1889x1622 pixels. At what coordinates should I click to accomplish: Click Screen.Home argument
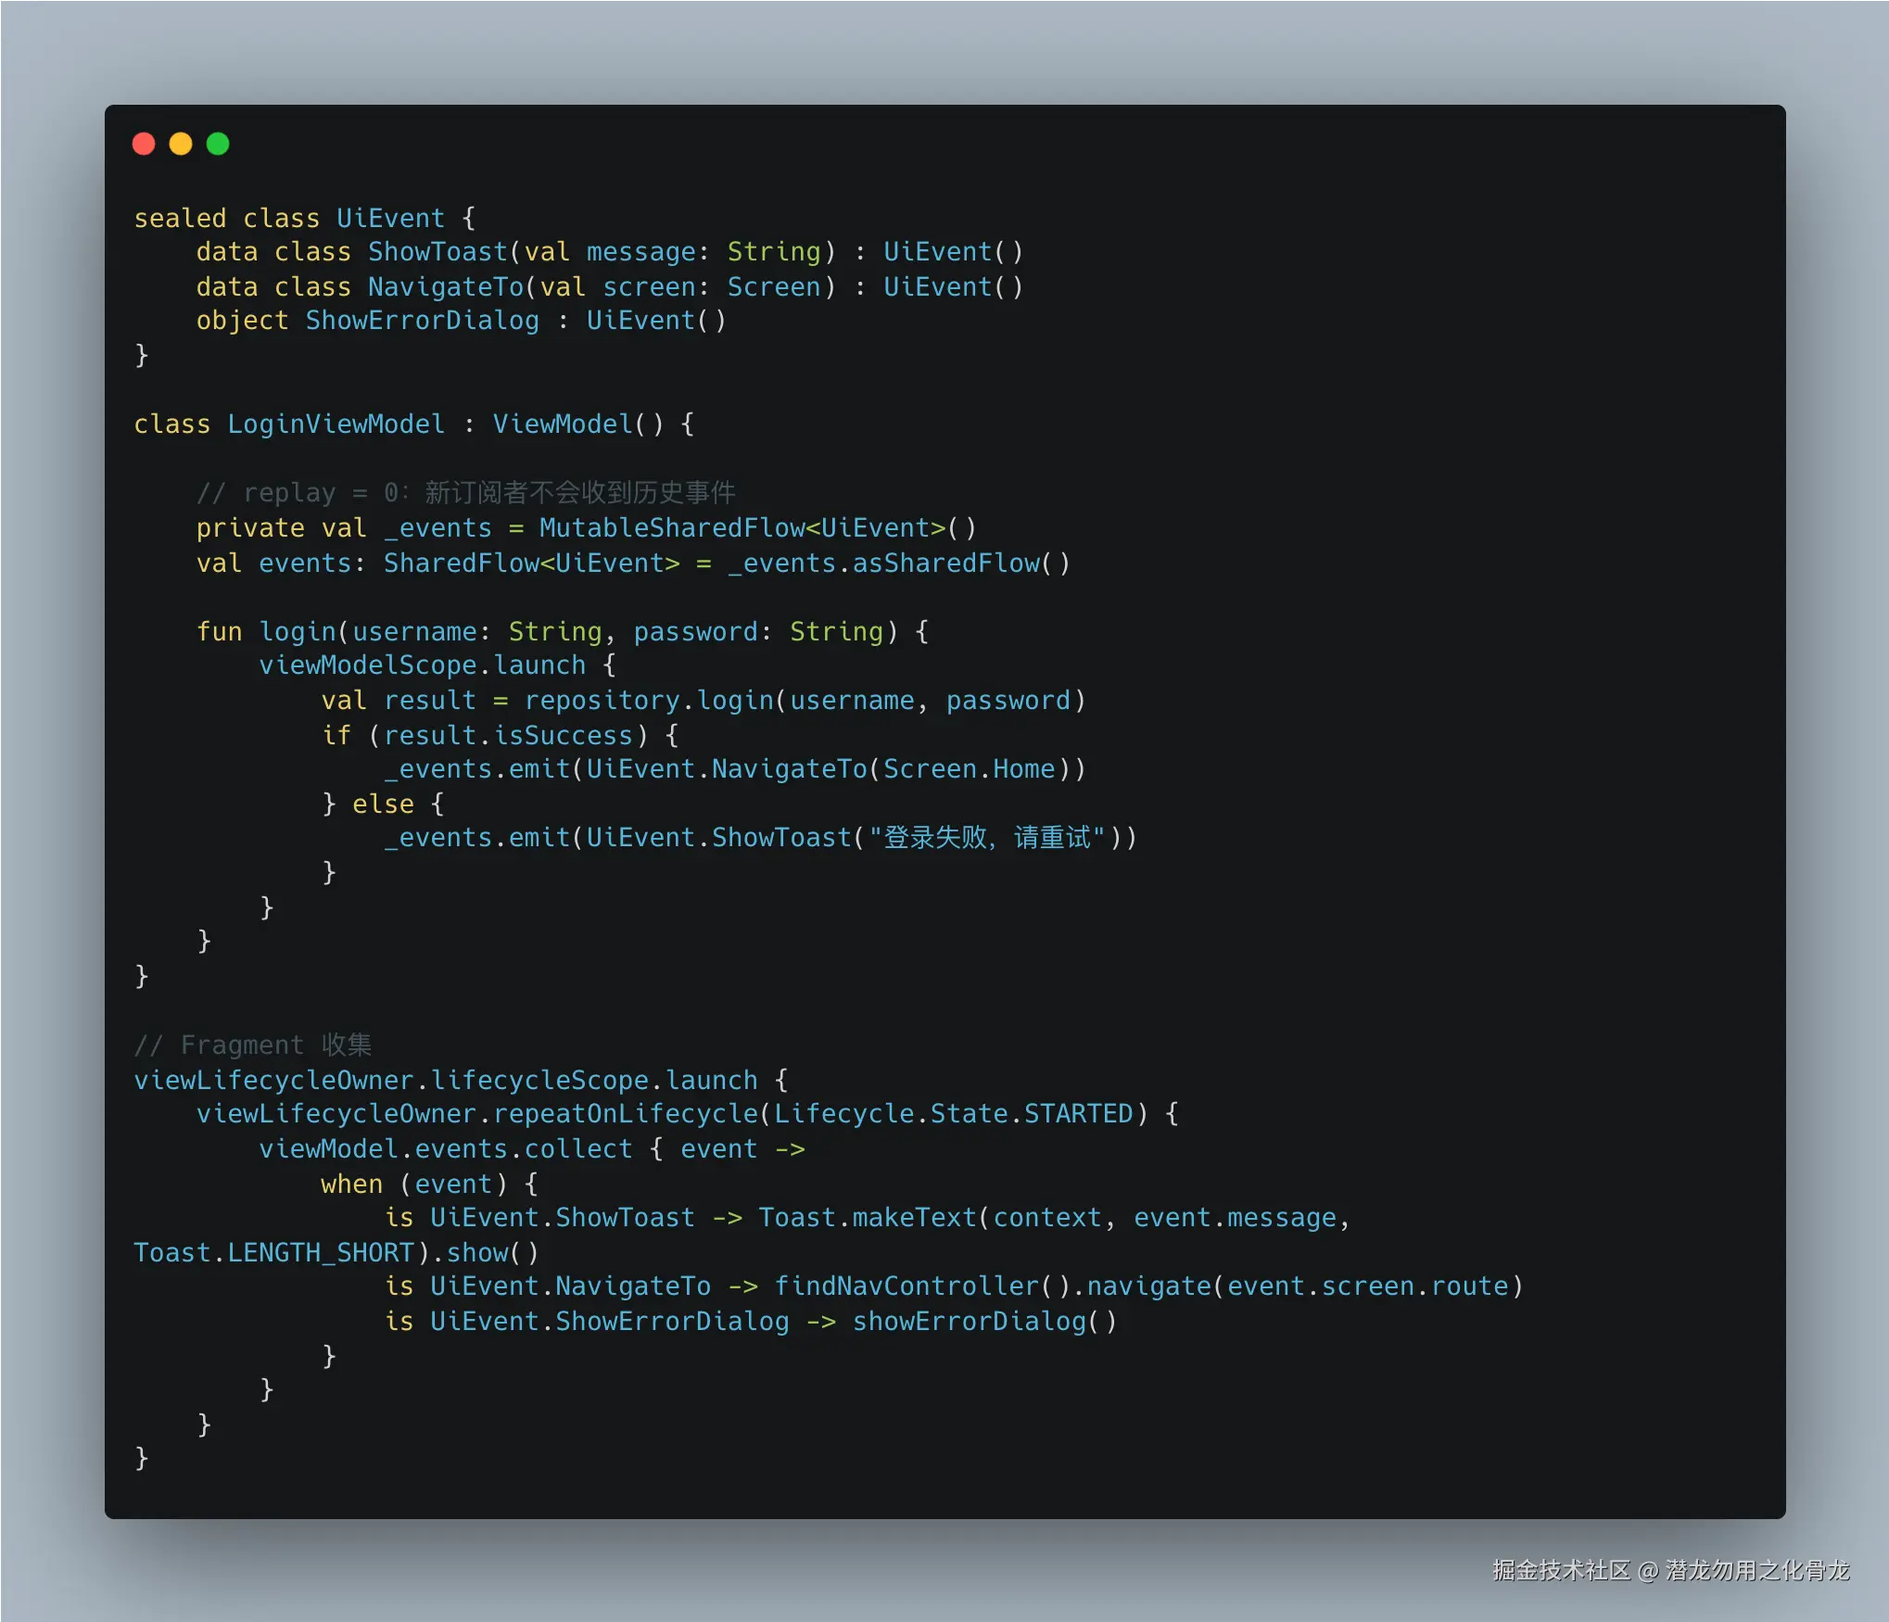tap(969, 769)
